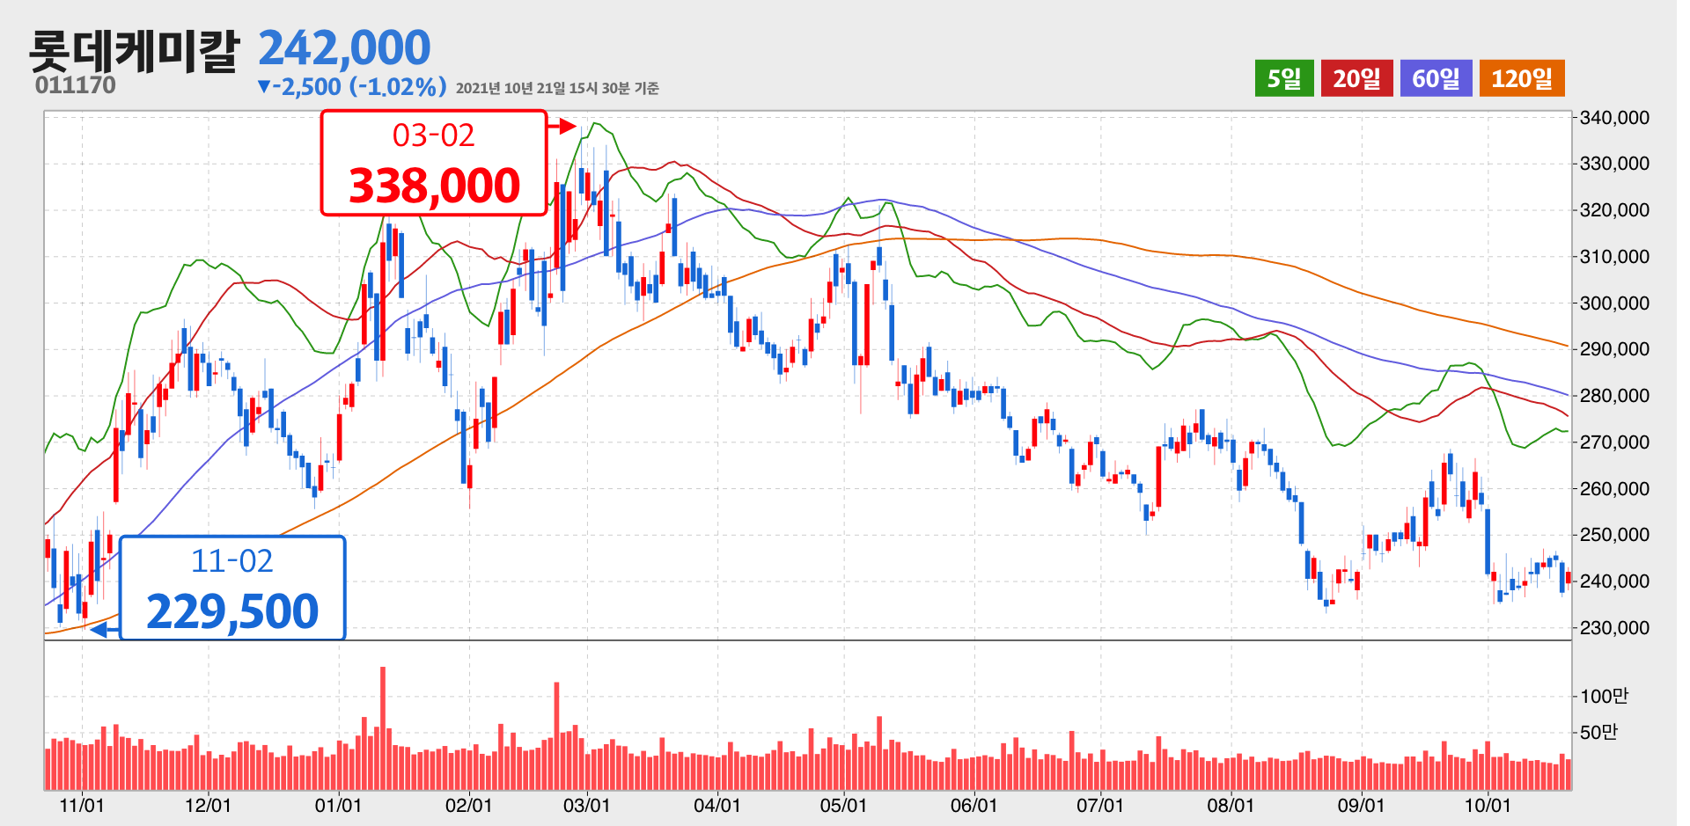1690x826 pixels.
Task: Click the 06/01 date axis label
Action: point(974,806)
